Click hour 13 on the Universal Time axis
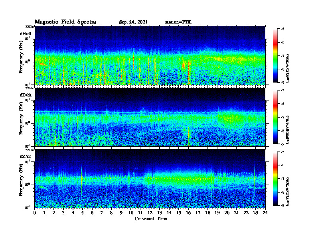Screen dimensions: 316x244 [x=160, y=213]
